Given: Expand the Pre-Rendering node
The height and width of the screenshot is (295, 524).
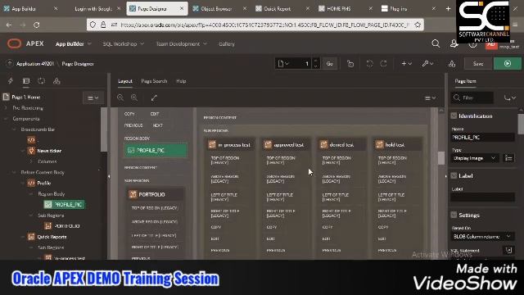Looking at the screenshot, I should 6,108.
